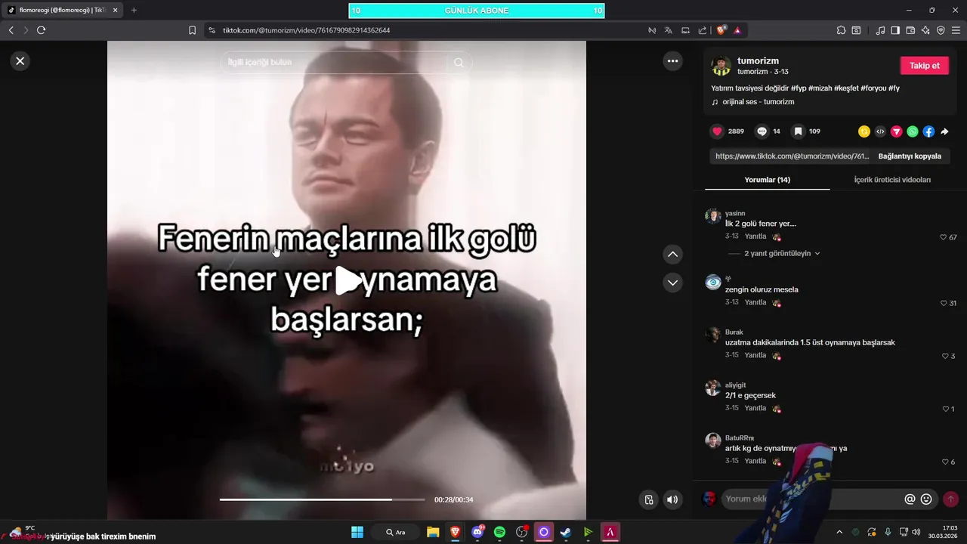Open comments via the speech bubble icon
Screen dimensions: 967x544
pos(762,131)
